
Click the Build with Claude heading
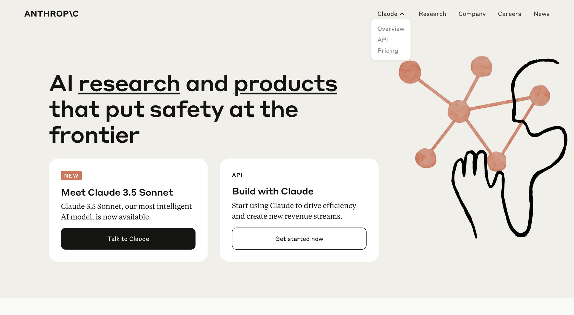coord(272,191)
